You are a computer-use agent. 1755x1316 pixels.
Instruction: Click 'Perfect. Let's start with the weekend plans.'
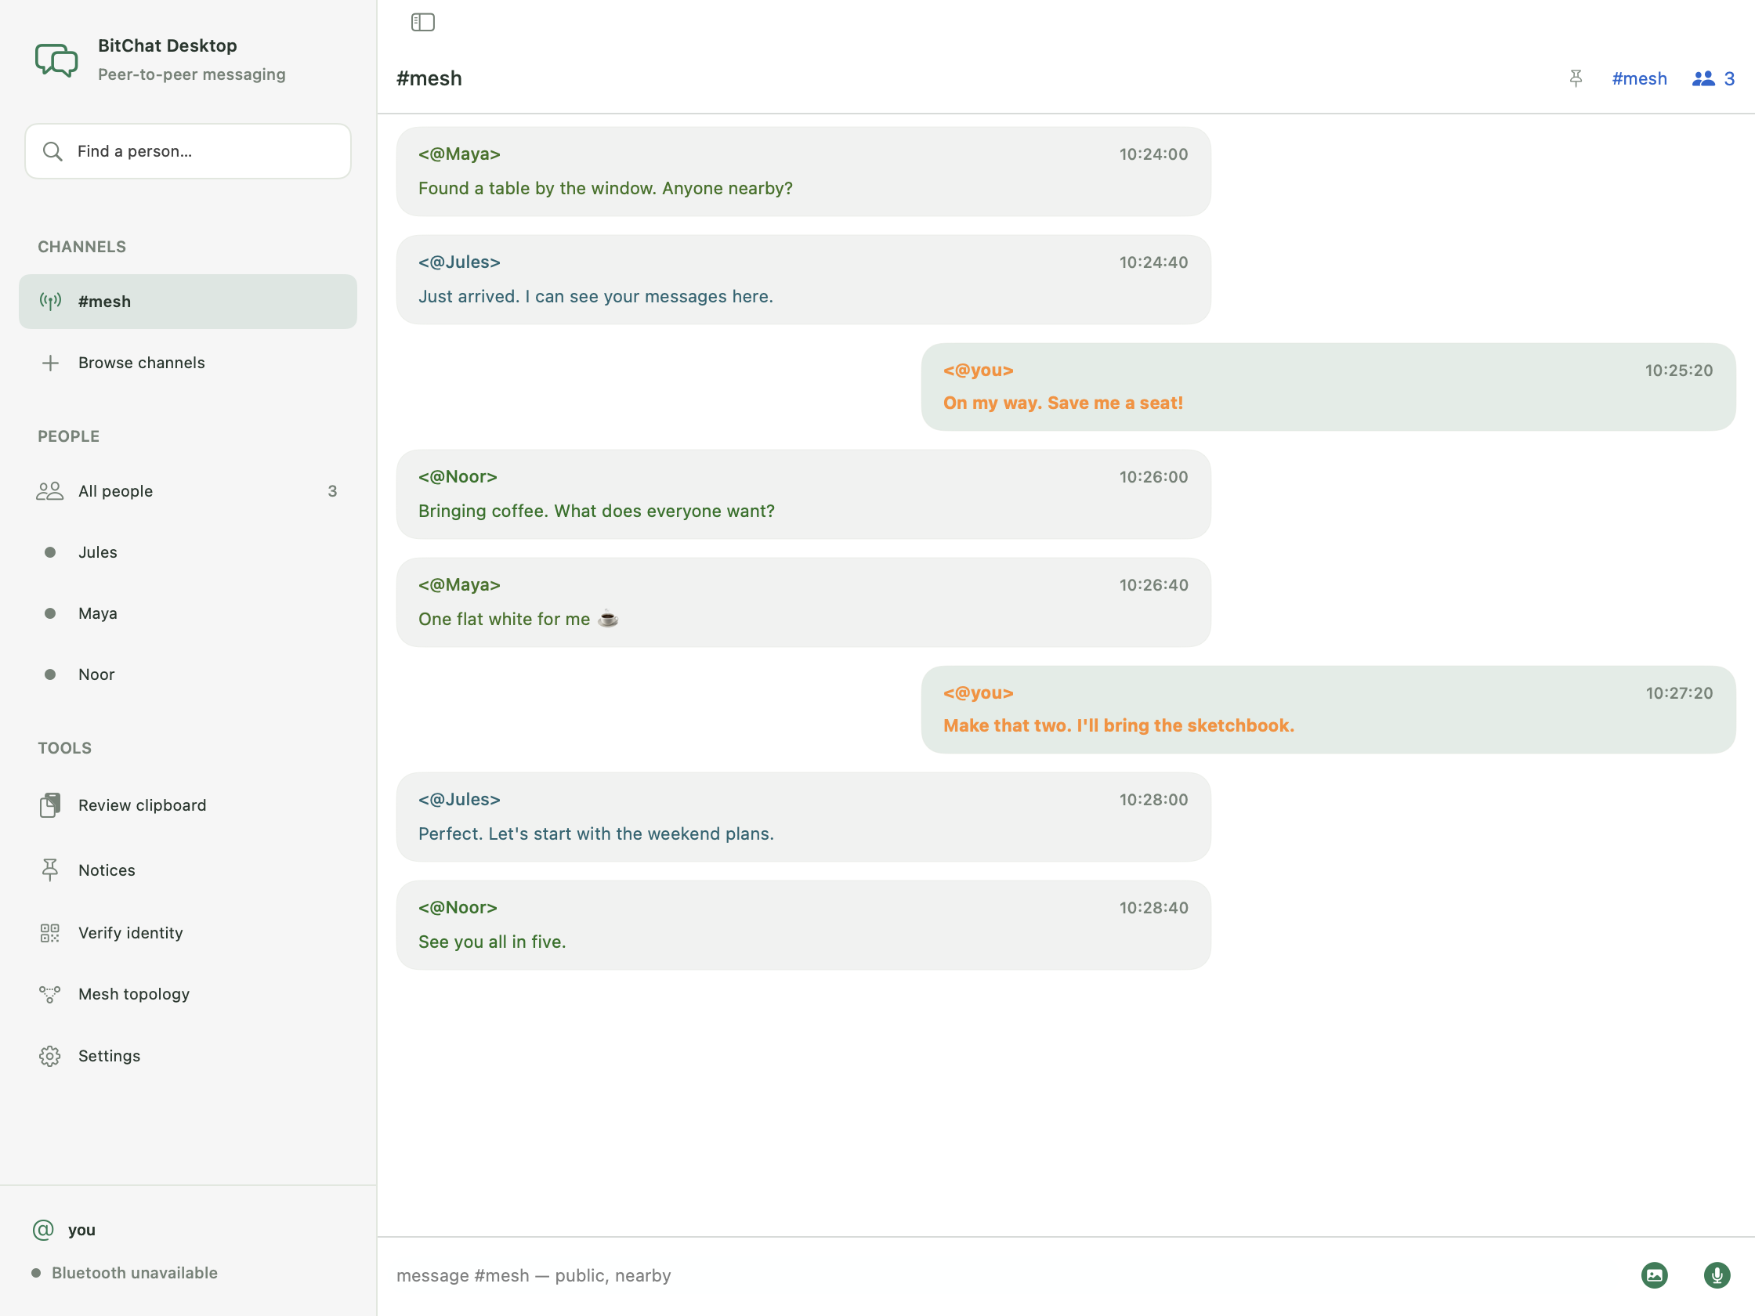(597, 833)
